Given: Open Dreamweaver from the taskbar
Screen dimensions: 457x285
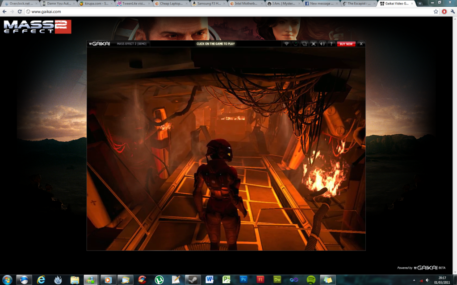Looking at the screenshot, I should [277, 280].
